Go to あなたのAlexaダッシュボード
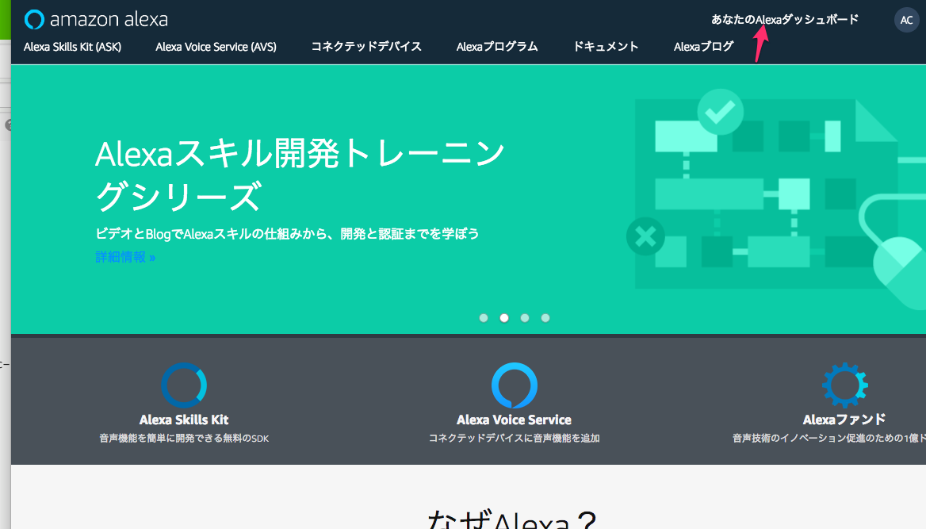Viewport: 926px width, 529px height. click(784, 19)
